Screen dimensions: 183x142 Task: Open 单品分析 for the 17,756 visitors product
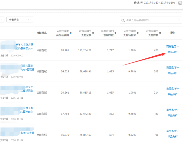pyautogui.click(x=173, y=115)
